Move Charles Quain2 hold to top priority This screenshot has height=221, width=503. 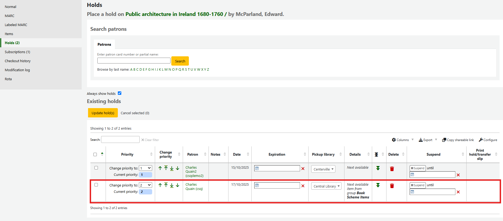pyautogui.click(x=166, y=168)
